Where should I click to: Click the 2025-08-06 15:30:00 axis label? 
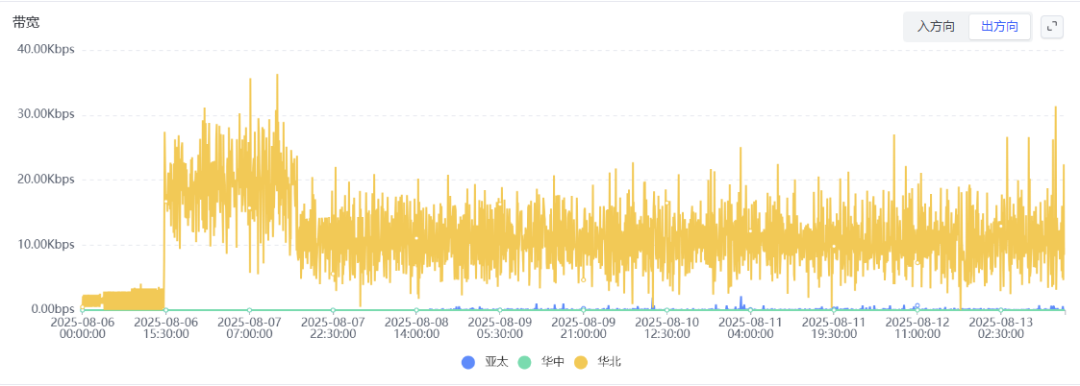coord(165,327)
